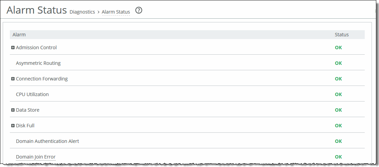The height and width of the screenshot is (167, 379).
Task: Click OK status for Asymmetric Routing
Action: 338,63
